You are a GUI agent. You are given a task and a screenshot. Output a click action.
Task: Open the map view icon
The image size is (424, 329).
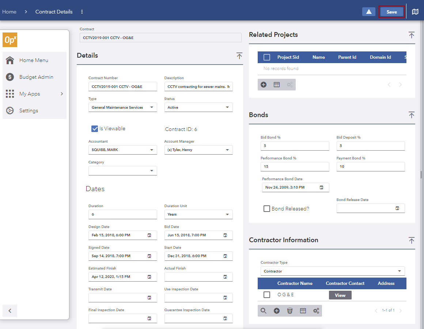point(415,12)
